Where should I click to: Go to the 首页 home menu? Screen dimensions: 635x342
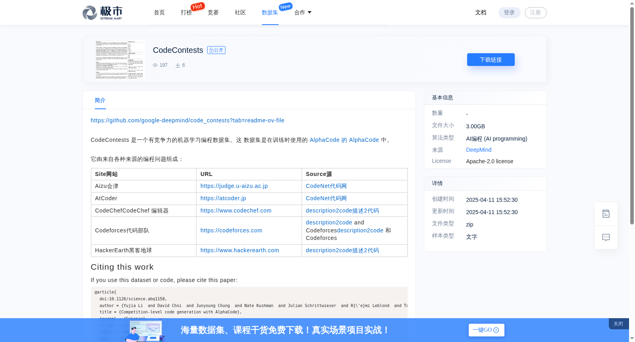(160, 13)
